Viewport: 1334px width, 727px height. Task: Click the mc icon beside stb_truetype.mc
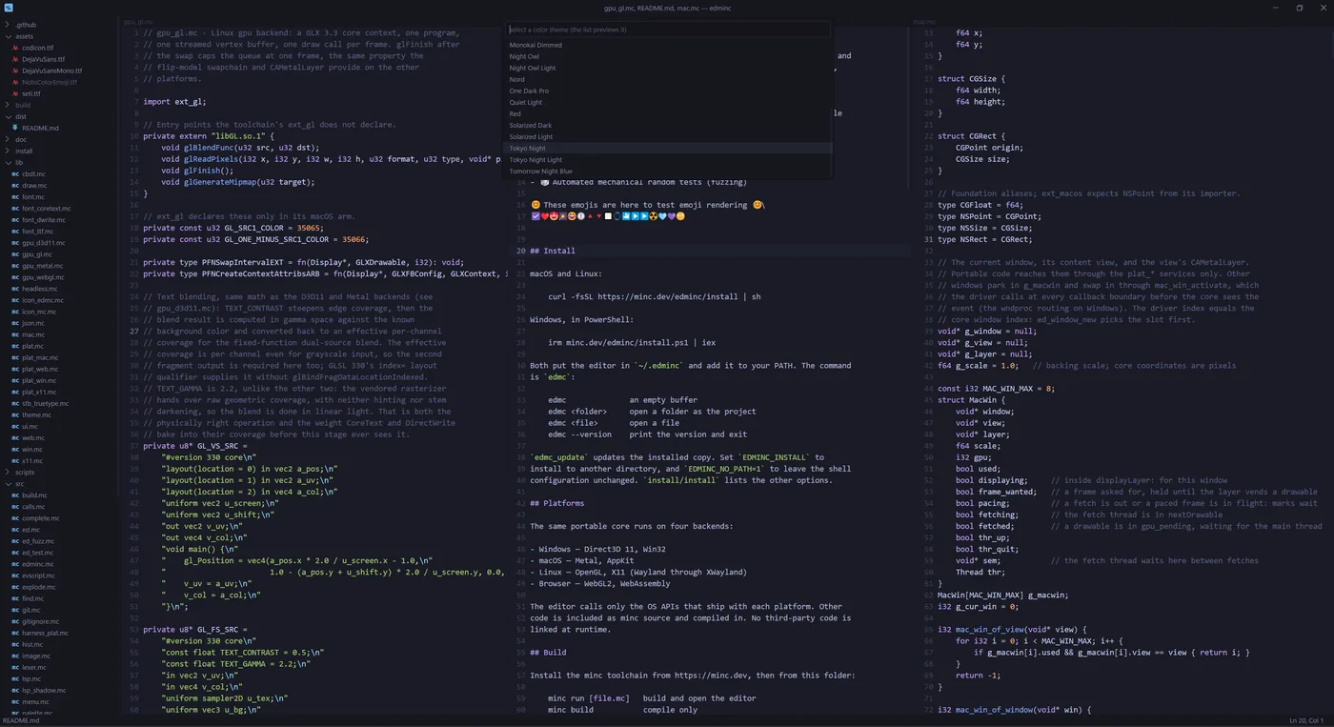15,404
